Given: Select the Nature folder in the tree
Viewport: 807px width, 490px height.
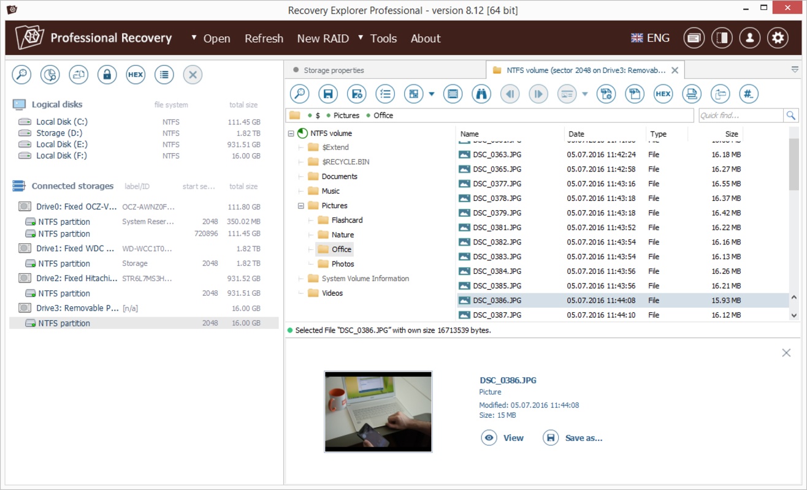Looking at the screenshot, I should point(342,235).
